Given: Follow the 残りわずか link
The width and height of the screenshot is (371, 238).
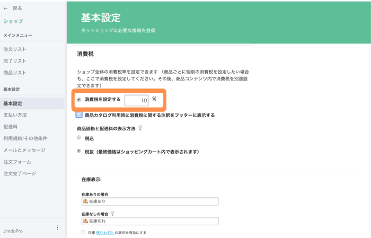Looking at the screenshot, I should (x=105, y=233).
